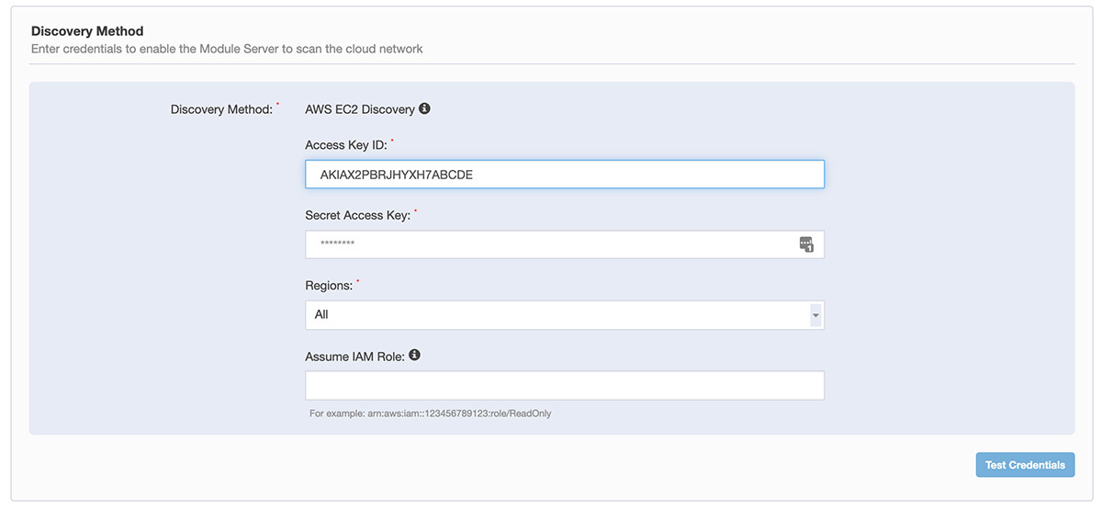This screenshot has width=1102, height=510.
Task: Click the Discovery Method field label
Action: (221, 109)
